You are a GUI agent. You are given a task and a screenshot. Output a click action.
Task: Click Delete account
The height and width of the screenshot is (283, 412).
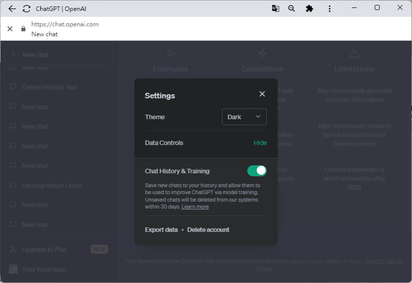(208, 230)
